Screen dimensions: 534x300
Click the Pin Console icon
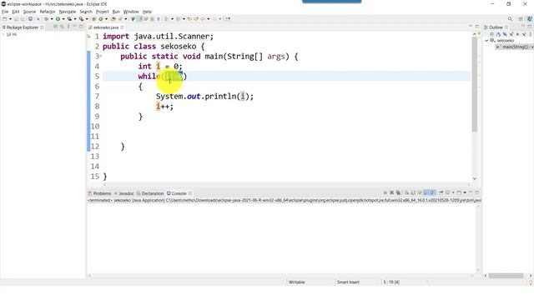coord(441,192)
